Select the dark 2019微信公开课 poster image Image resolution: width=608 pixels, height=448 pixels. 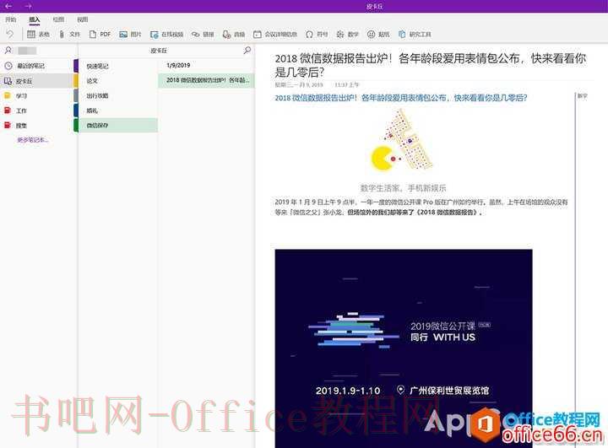click(x=404, y=348)
